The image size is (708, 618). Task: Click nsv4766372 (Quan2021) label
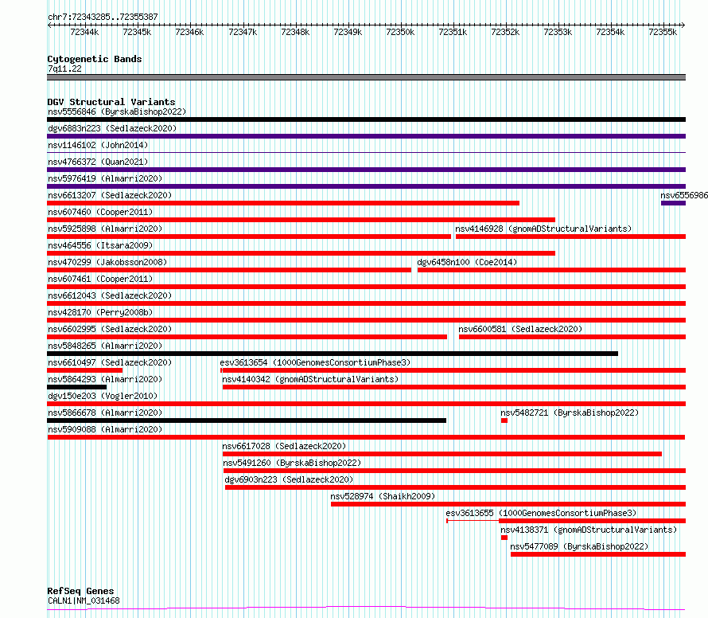click(98, 162)
